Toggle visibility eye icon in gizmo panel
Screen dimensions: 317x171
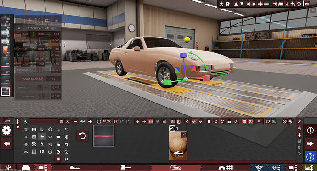[x=57, y=20]
